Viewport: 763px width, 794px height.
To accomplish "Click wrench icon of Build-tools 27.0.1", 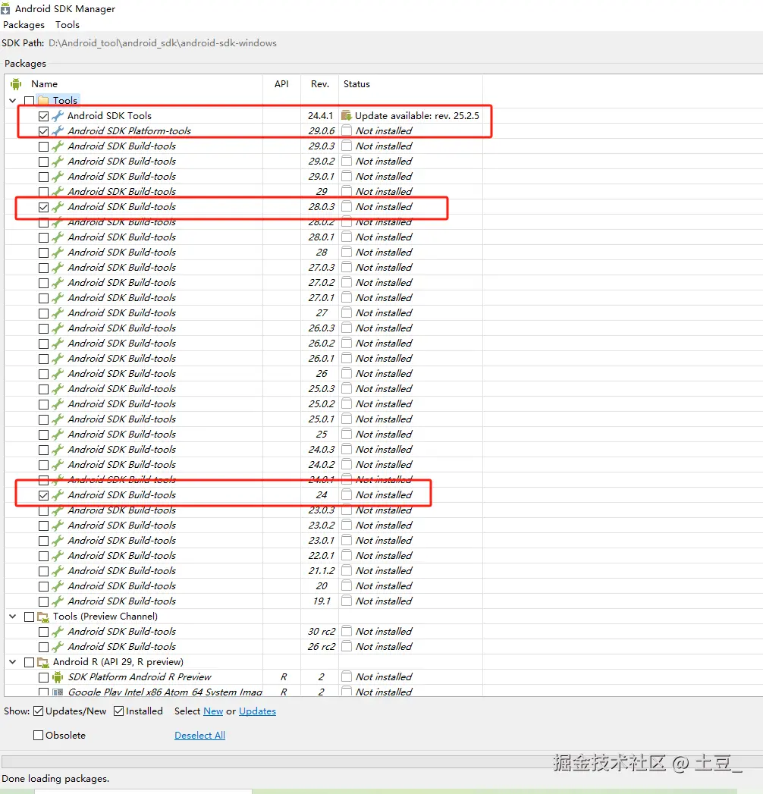I will pos(58,298).
